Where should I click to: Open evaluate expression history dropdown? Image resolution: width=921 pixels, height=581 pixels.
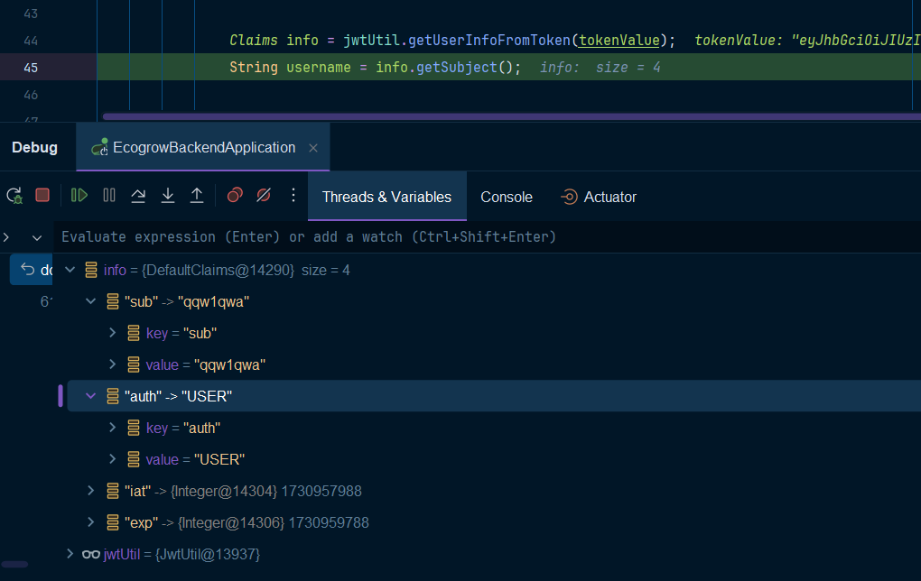click(37, 237)
